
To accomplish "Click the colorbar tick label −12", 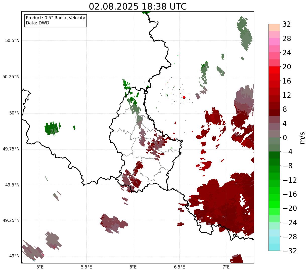I will [x=290, y=180].
